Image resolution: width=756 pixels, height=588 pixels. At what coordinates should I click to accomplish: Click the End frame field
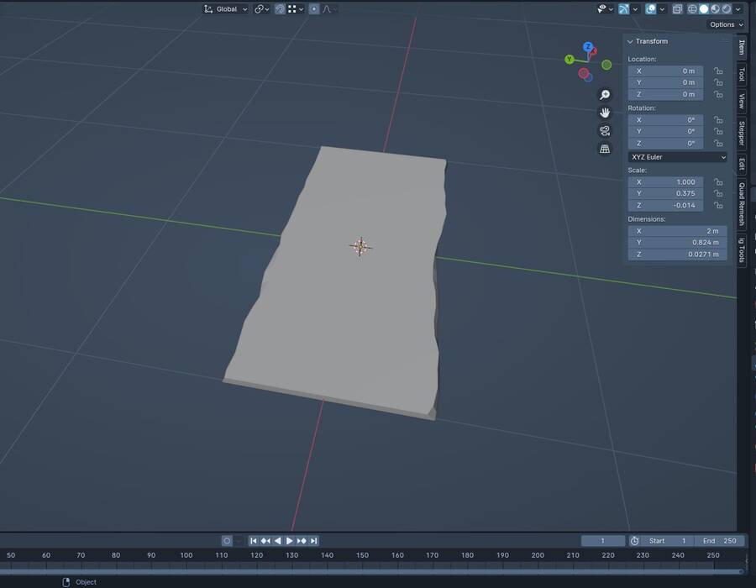click(719, 541)
